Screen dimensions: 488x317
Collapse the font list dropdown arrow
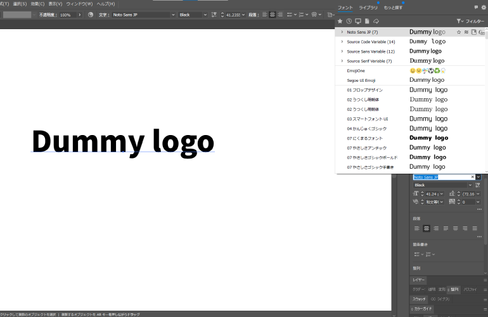coord(478,177)
